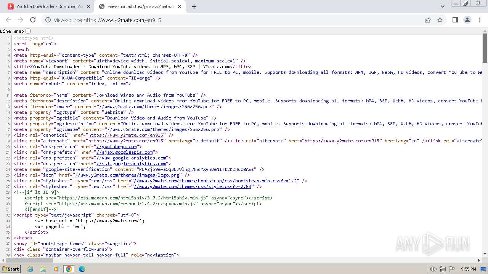Click the scroll up arrow
488x274 pixels.
pos(485,31)
